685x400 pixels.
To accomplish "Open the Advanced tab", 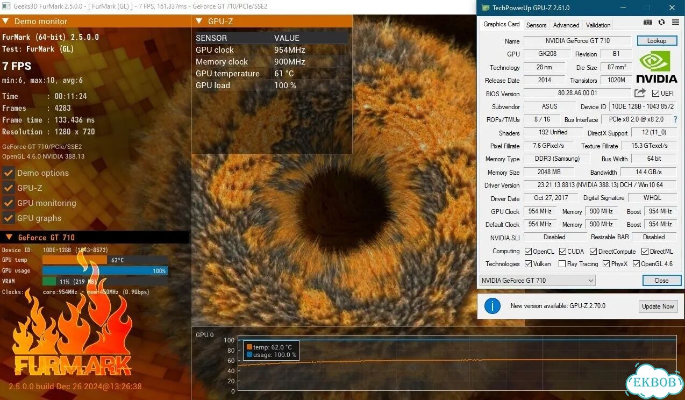I will [566, 25].
